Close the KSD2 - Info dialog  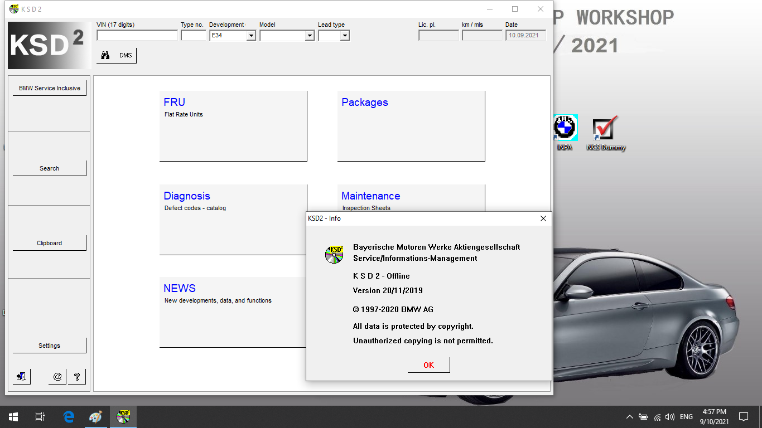coord(543,218)
